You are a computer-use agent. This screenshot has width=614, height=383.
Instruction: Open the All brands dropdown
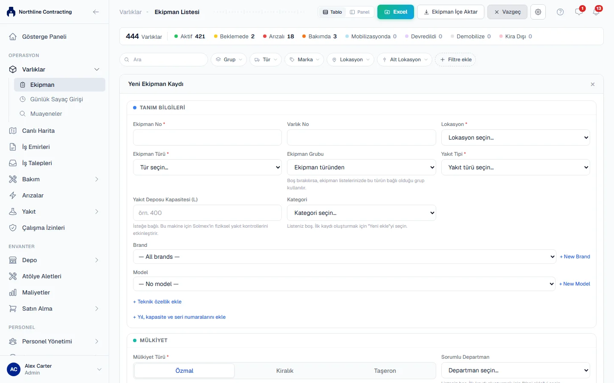[345, 257]
